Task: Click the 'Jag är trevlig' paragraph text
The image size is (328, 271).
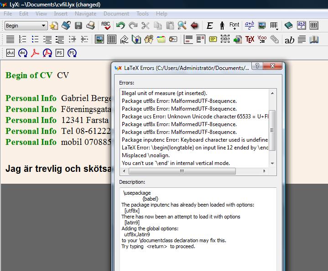Action: point(59,169)
